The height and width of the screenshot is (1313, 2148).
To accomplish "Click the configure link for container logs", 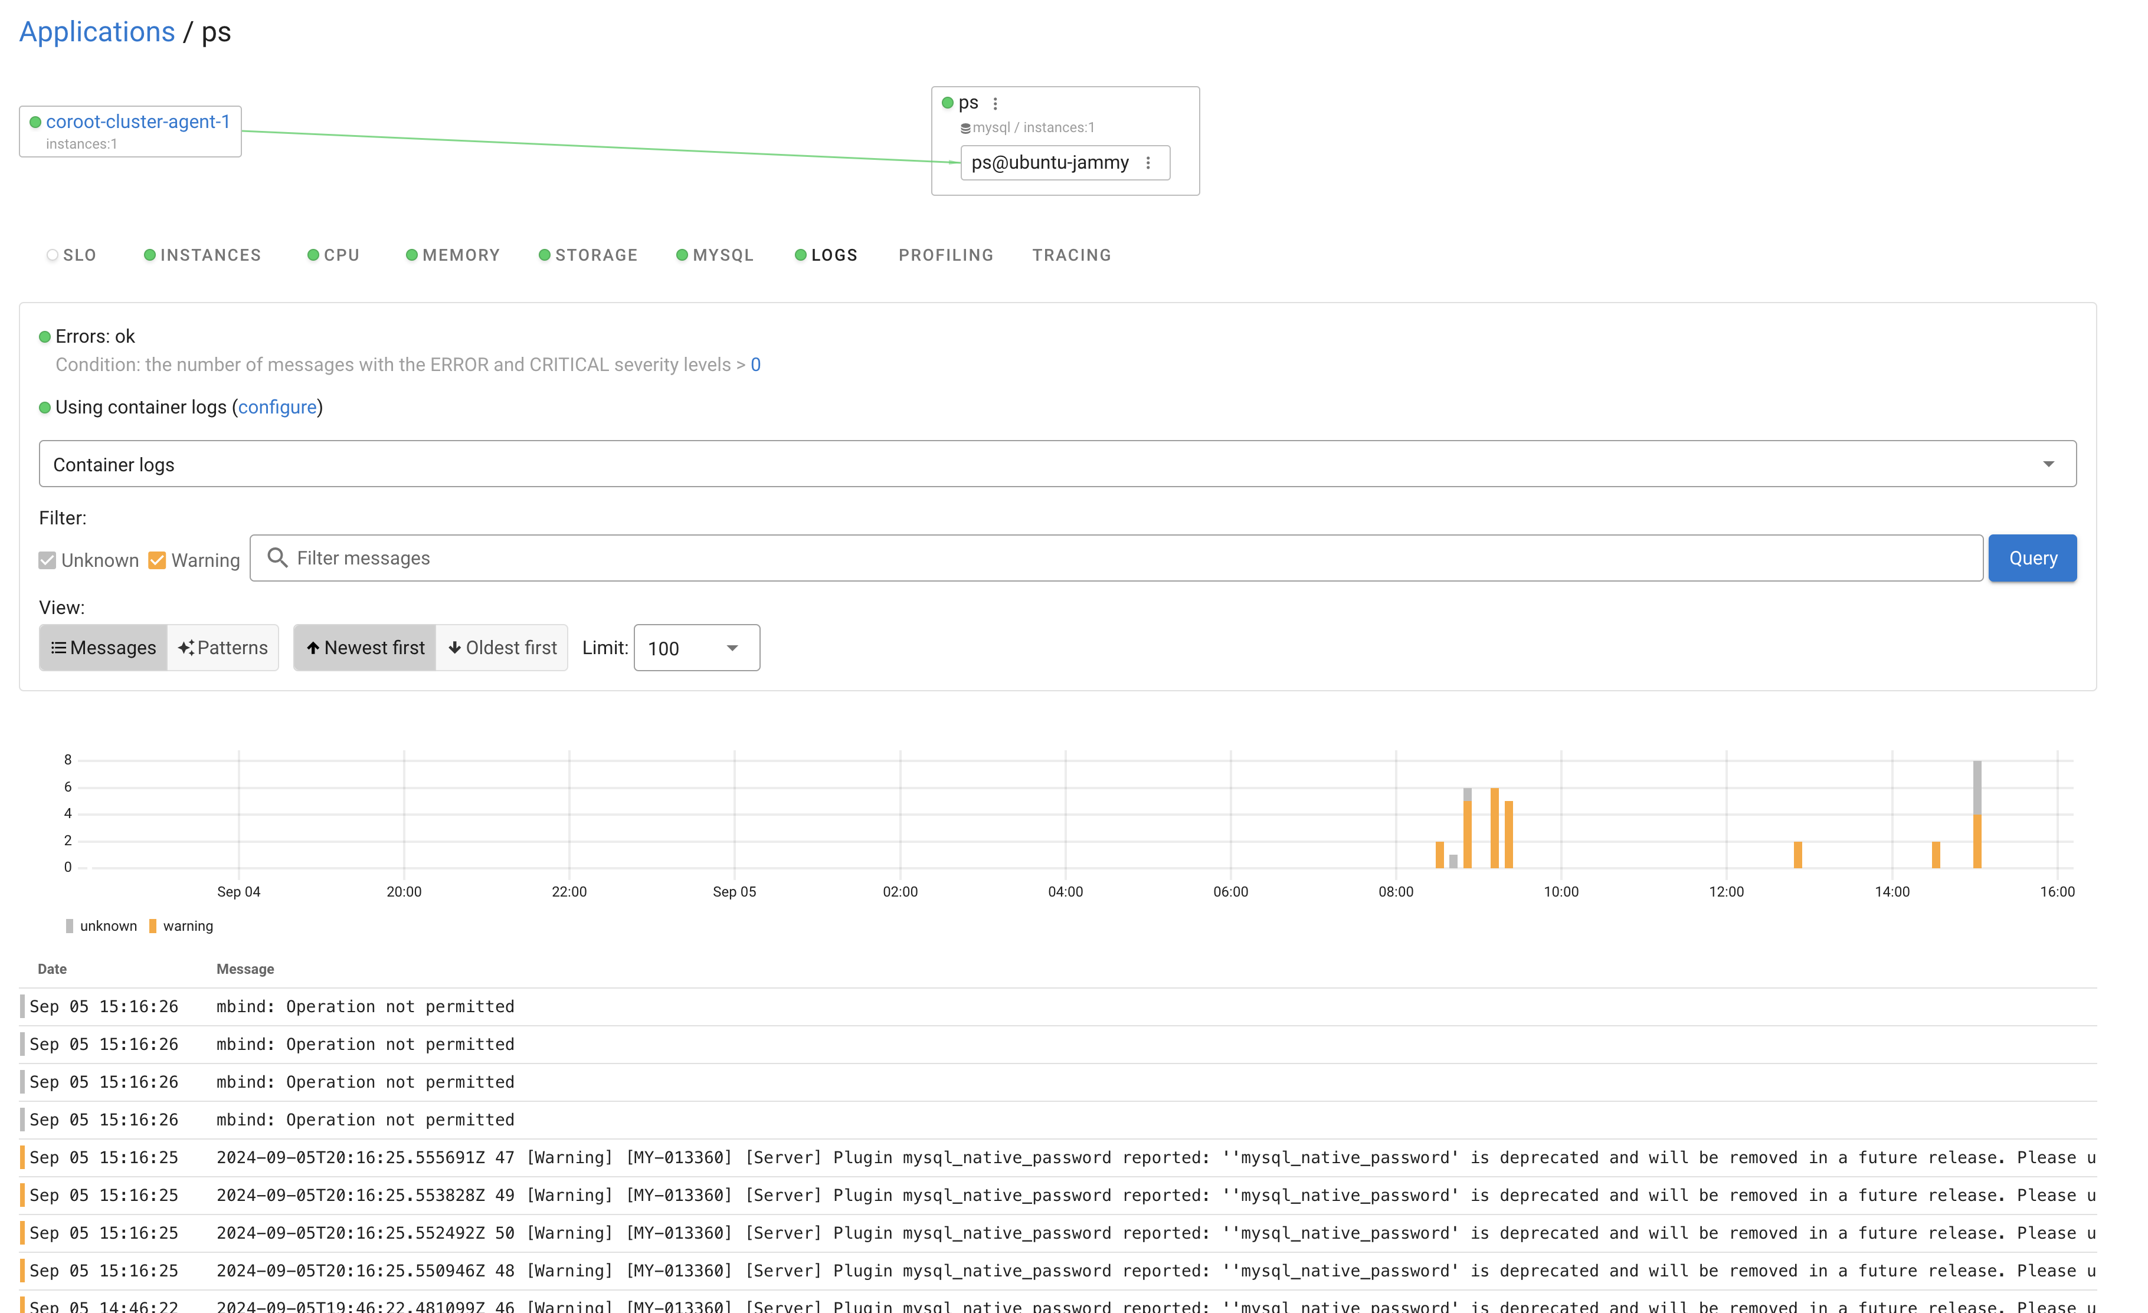I will [x=277, y=408].
